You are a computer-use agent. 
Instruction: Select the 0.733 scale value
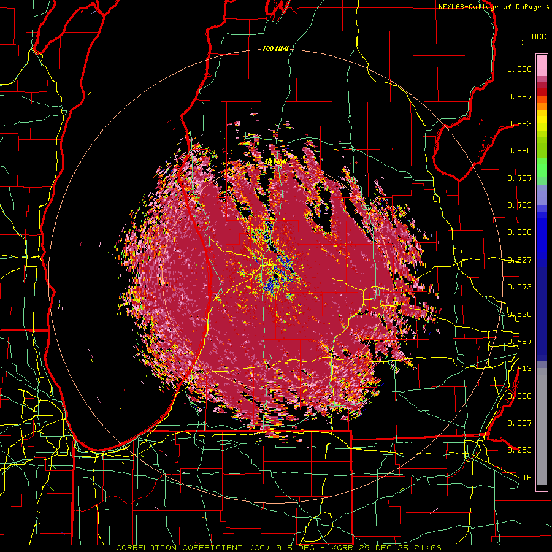pyautogui.click(x=519, y=205)
